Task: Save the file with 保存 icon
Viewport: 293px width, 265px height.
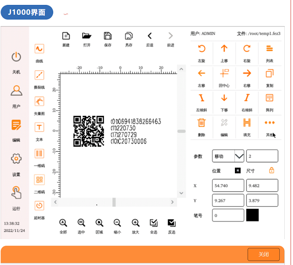Action: tap(107, 36)
